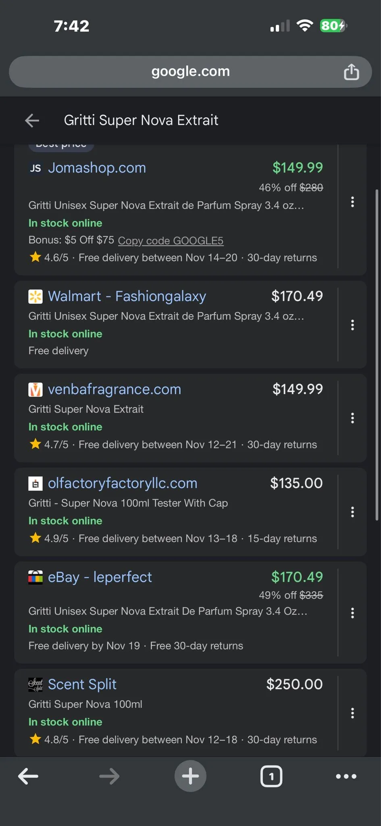Open three-dot options for Walmart Fashiongalaxy listing
This screenshot has height=826, width=381.
point(352,325)
